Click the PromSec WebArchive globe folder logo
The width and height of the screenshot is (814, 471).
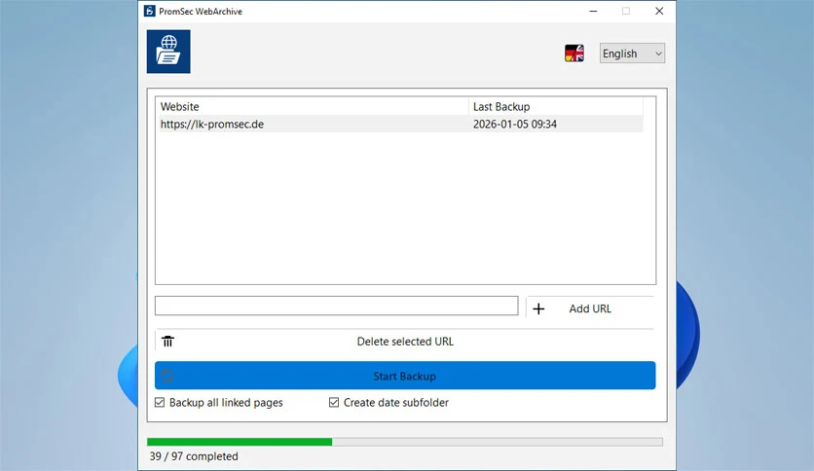point(168,52)
